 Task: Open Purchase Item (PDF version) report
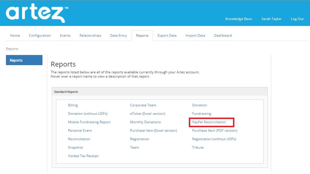[215, 131]
